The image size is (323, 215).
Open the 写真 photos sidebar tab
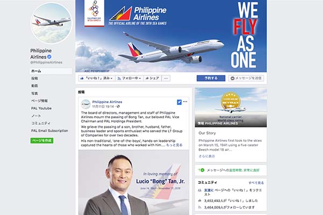coord(34,94)
